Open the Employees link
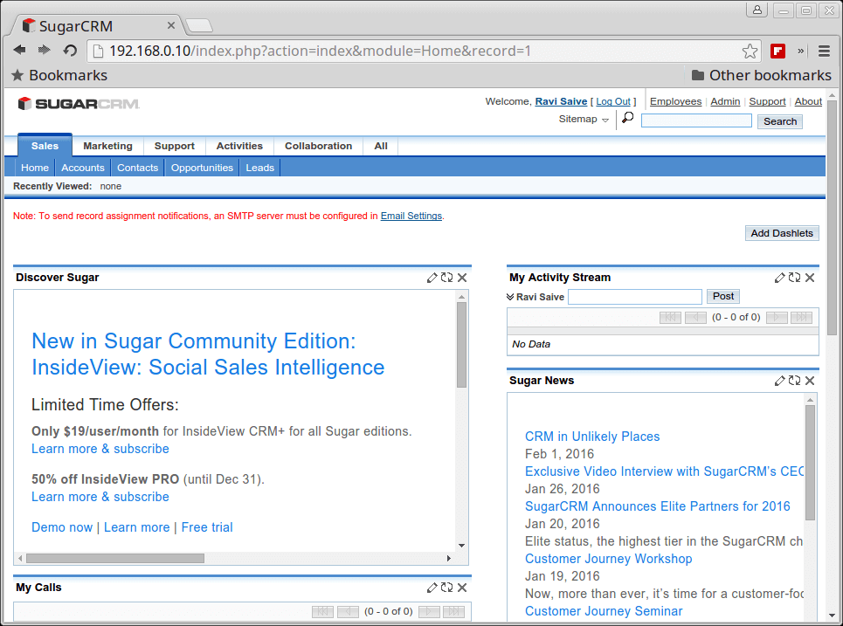Image resolution: width=843 pixels, height=626 pixels. pyautogui.click(x=675, y=101)
